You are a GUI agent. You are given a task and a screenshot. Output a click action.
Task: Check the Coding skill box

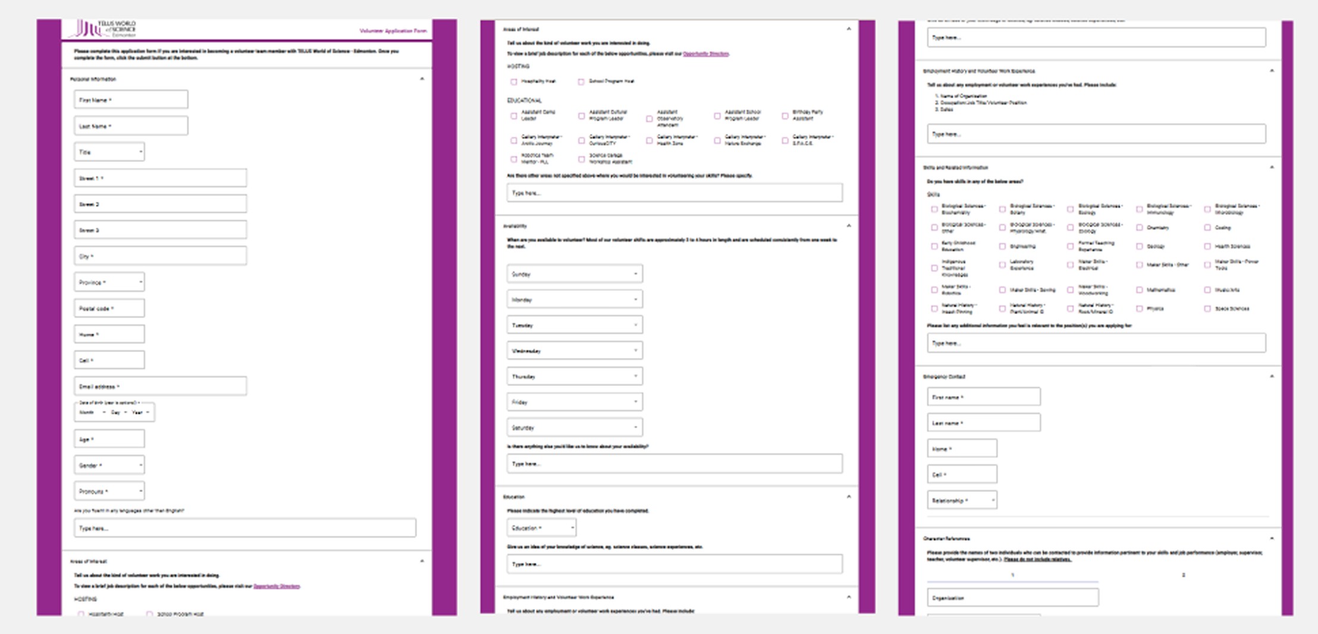point(1207,228)
